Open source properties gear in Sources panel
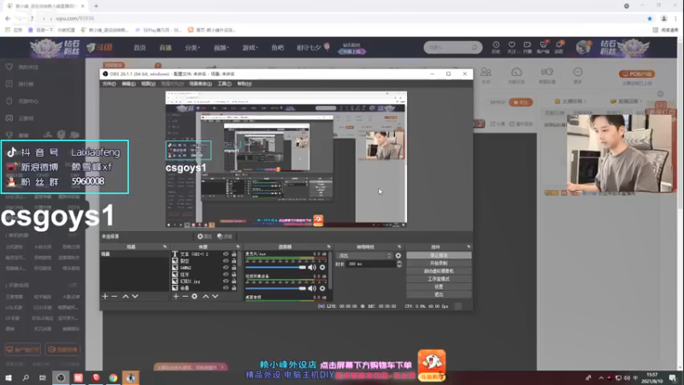This screenshot has width=684, height=385. 195,296
